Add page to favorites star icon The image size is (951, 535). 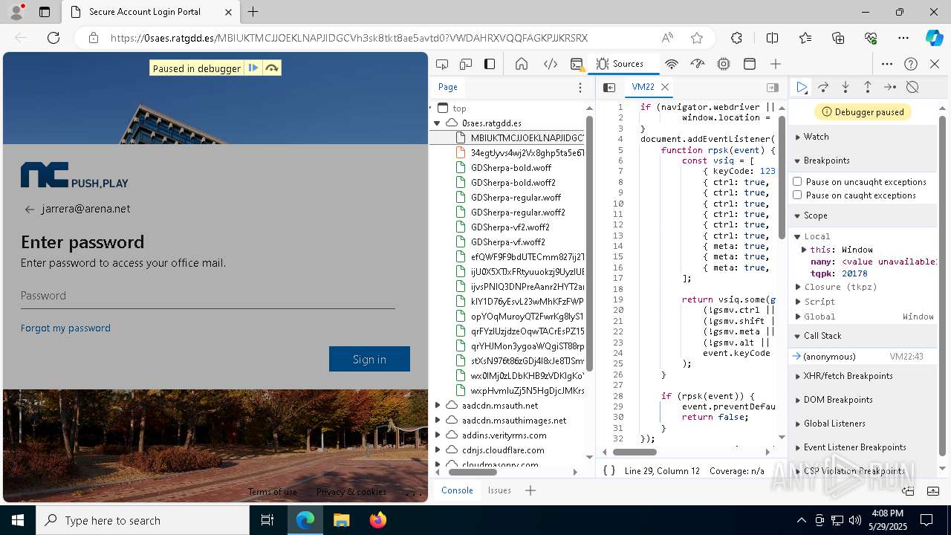coord(696,38)
